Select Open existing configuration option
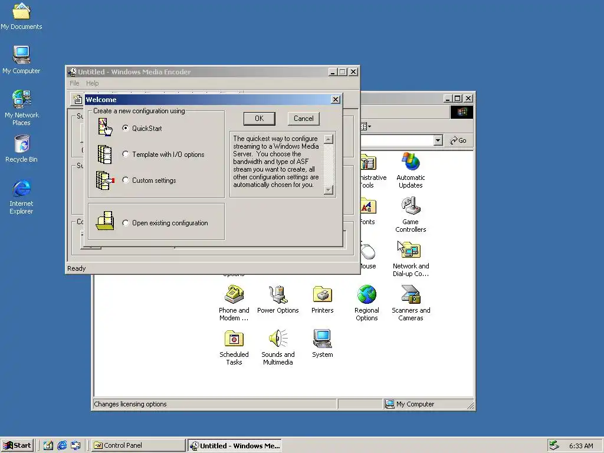This screenshot has height=453, width=604. pyautogui.click(x=126, y=223)
